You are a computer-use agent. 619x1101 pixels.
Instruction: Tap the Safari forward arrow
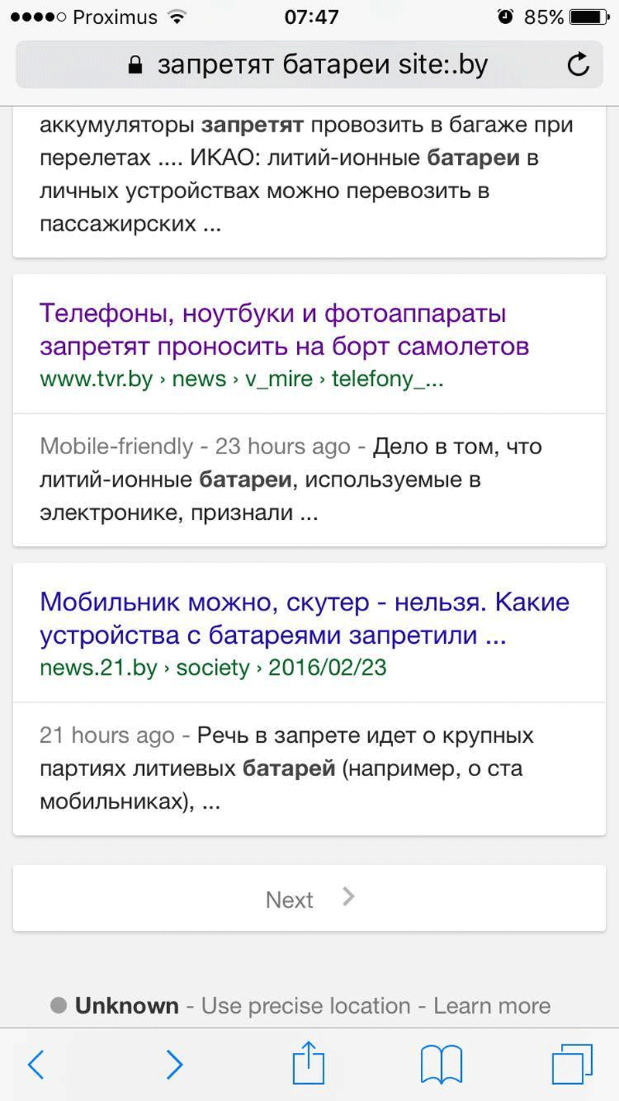tap(175, 1065)
